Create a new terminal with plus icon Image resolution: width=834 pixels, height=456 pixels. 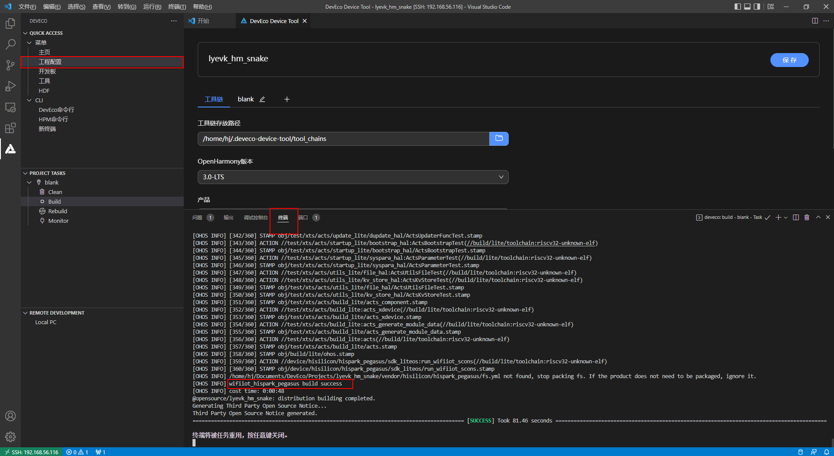point(778,217)
